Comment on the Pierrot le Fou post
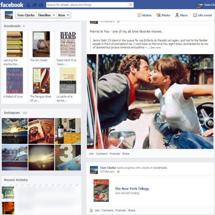The height and width of the screenshot is (215, 215). point(102,154)
